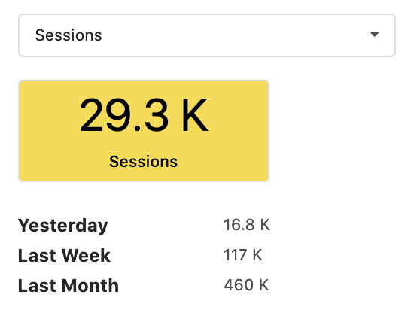Click the yellow card's blank left area
Screen dimensions: 411x322
48,131
